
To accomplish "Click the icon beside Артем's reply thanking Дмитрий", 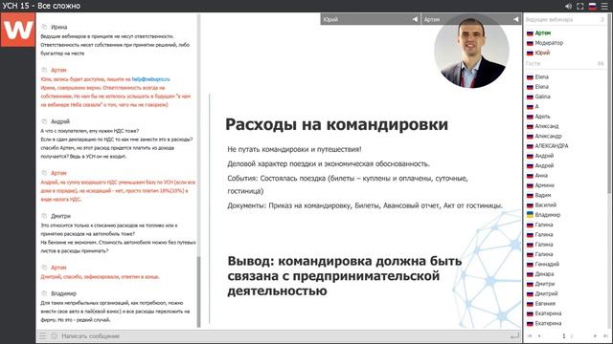I will tap(44, 268).
